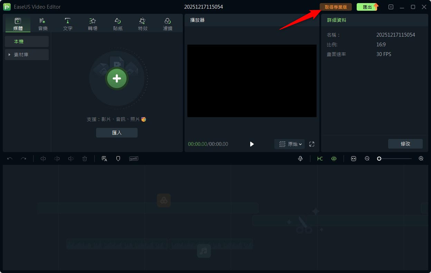Viewport: 431px width, 273px height.
Task: Click the EaseUS Video Editor logo icon
Action: pyautogui.click(x=7, y=7)
